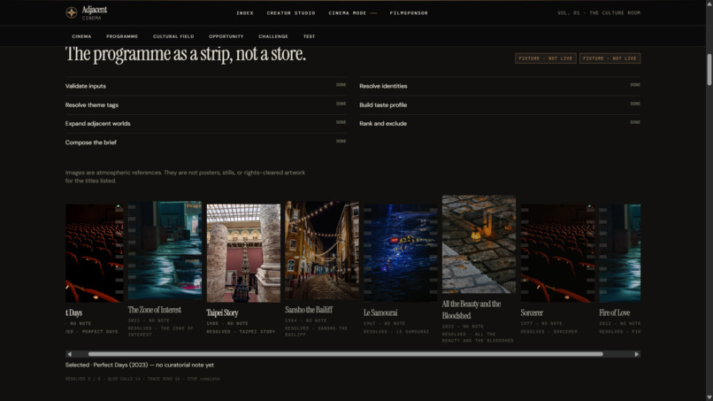The width and height of the screenshot is (713, 401).
Task: Open the INDEX menu item
Action: (245, 13)
